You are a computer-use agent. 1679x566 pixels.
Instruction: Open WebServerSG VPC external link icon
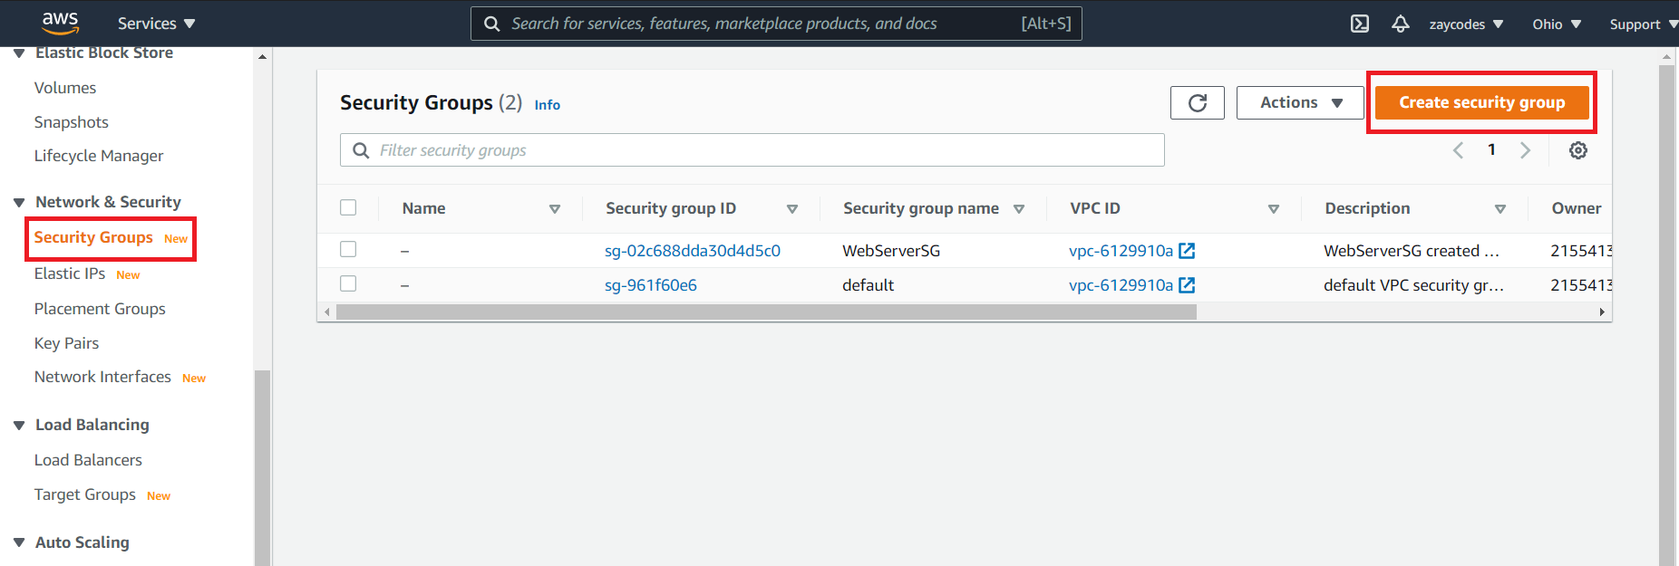[x=1187, y=251]
